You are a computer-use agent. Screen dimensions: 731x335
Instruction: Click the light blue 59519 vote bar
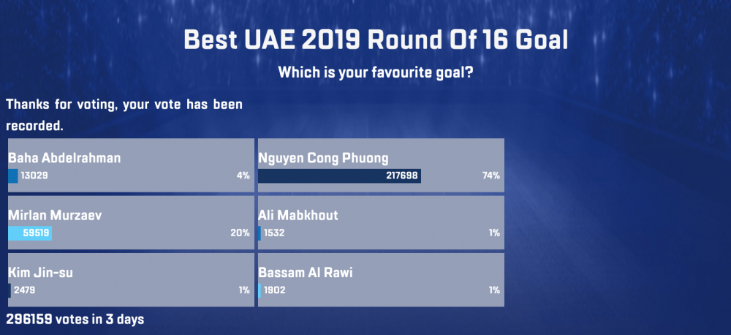tap(30, 233)
